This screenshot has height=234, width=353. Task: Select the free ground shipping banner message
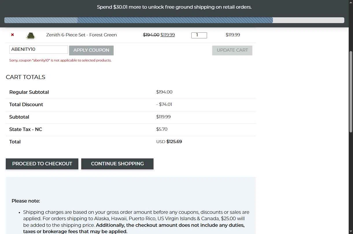pos(174,7)
